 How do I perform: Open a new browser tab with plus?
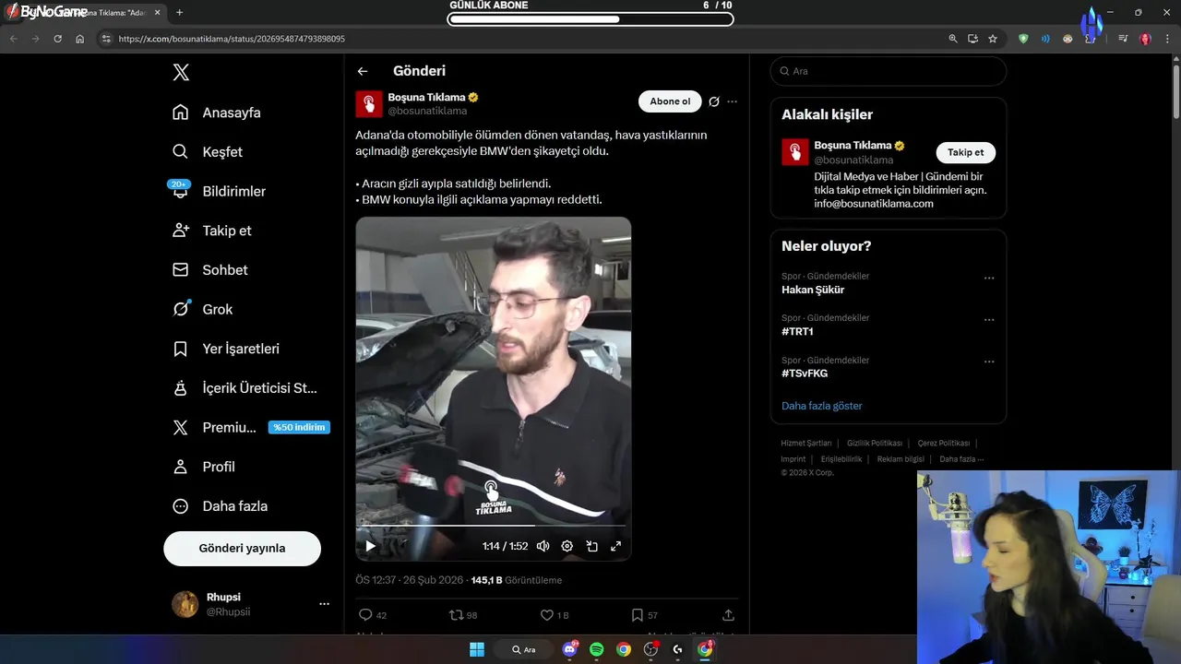pyautogui.click(x=179, y=12)
